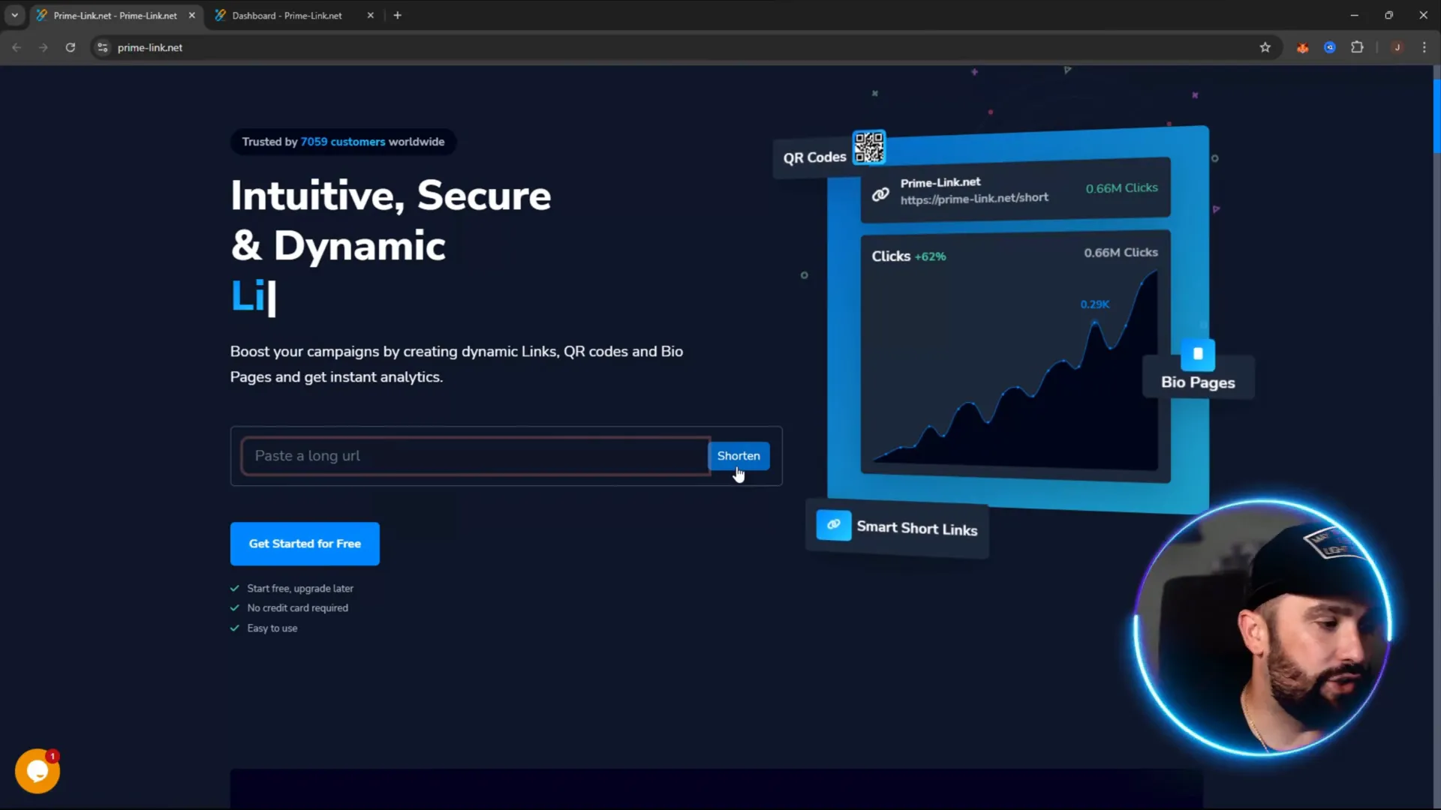
Task: Open a new browser tab
Action: coord(398,15)
